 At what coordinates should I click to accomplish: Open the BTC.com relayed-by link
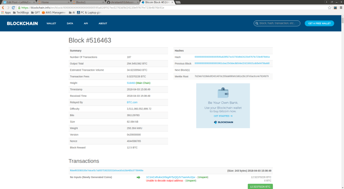pyautogui.click(x=132, y=102)
